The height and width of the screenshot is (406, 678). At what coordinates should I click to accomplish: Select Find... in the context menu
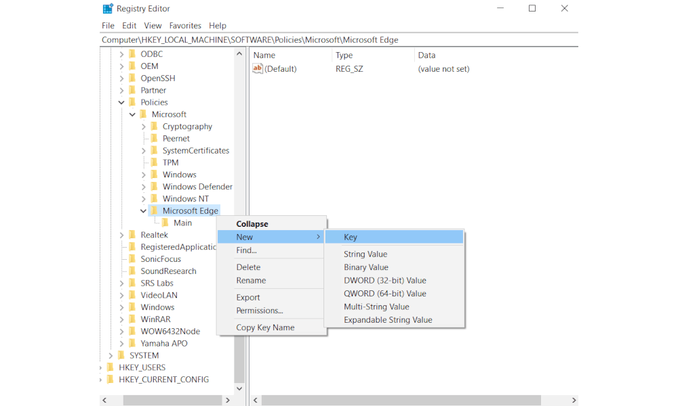click(x=271, y=250)
